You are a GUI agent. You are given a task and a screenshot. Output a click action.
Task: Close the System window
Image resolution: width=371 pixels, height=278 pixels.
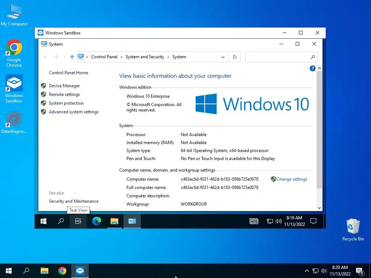tap(314, 44)
